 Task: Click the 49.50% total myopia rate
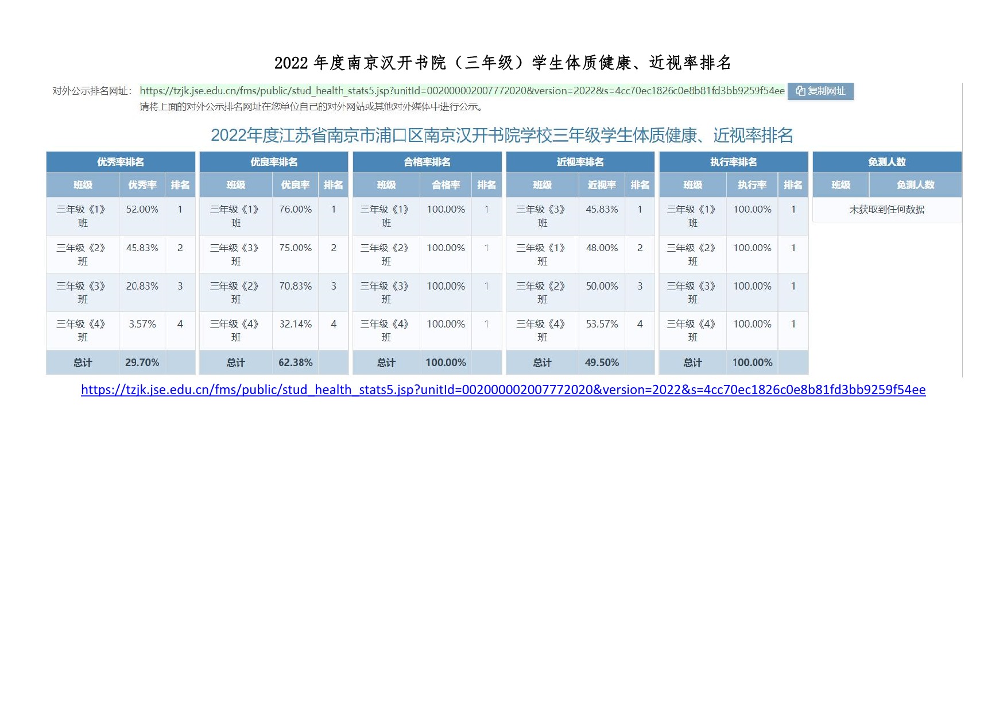click(x=602, y=363)
